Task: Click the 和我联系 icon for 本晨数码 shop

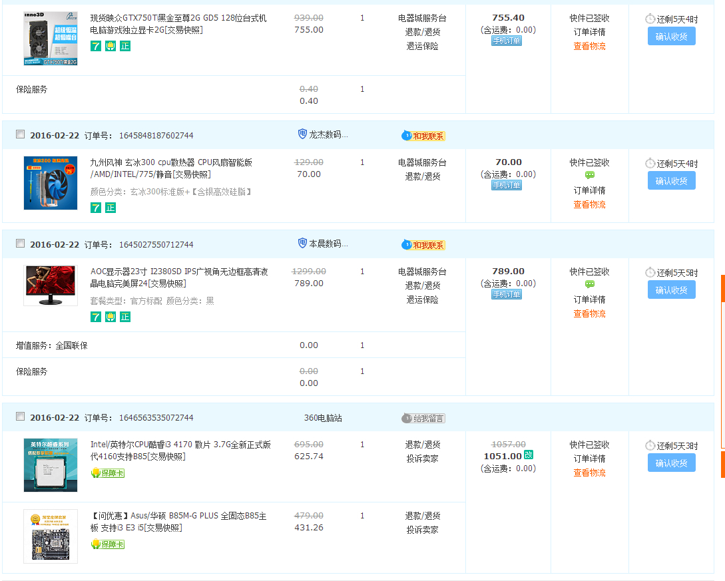Action: [423, 245]
